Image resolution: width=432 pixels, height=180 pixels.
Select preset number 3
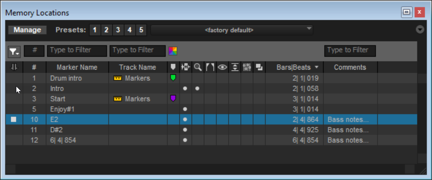point(118,30)
